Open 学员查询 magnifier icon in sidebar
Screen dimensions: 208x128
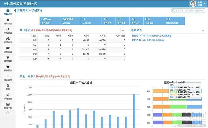8,29
